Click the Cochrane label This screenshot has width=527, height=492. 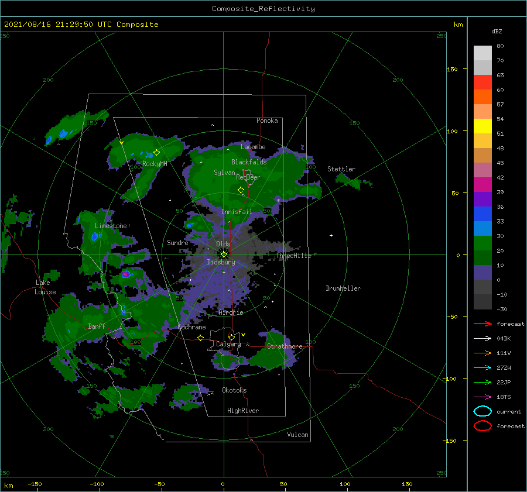(191, 327)
